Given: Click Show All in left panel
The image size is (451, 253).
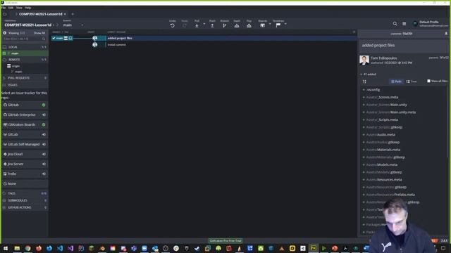Looking at the screenshot, I should 39,33.
